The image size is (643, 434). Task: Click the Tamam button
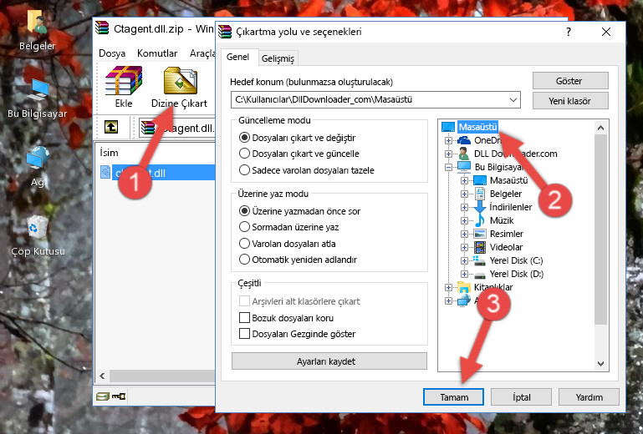(453, 396)
